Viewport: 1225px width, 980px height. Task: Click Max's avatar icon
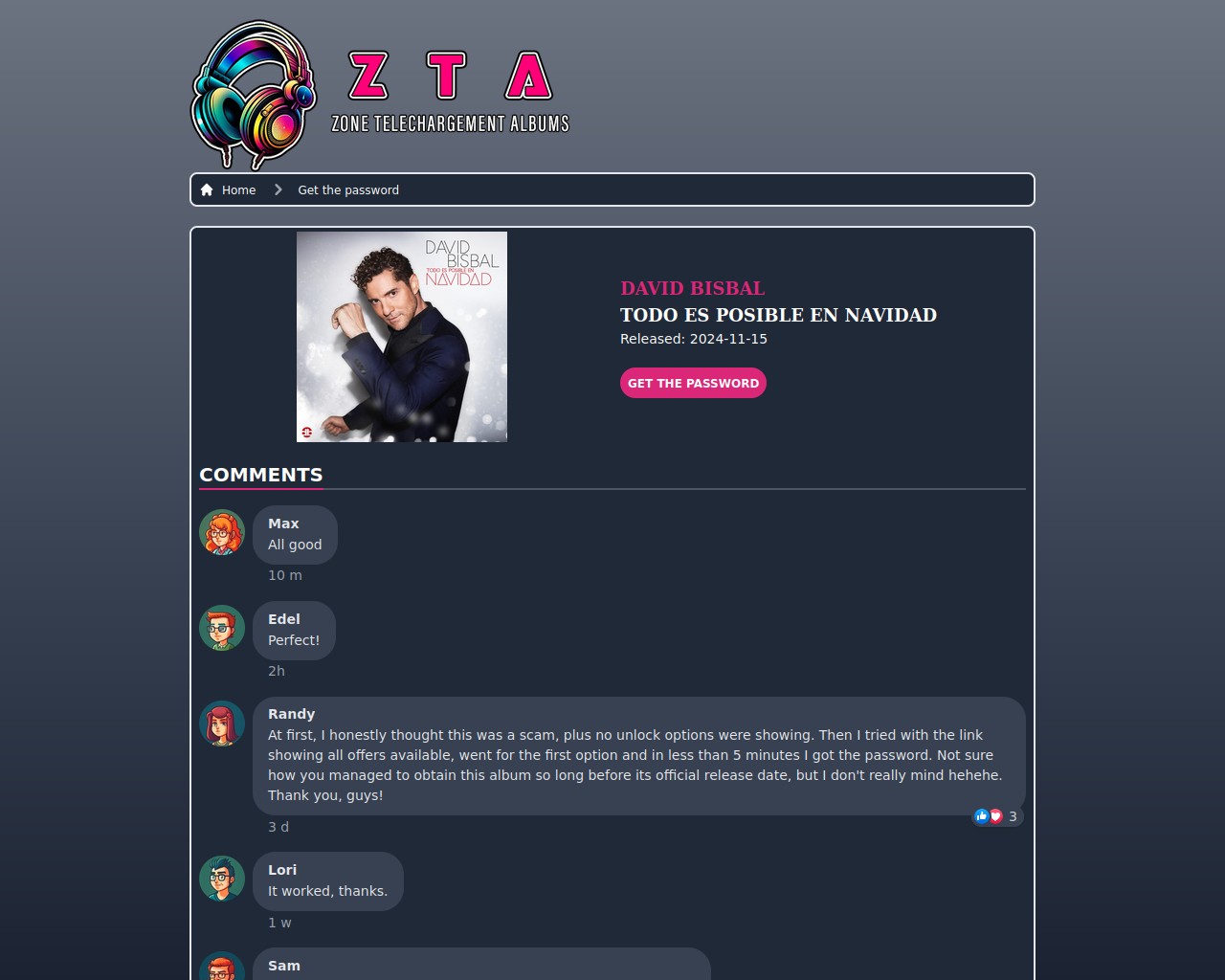pyautogui.click(x=222, y=532)
